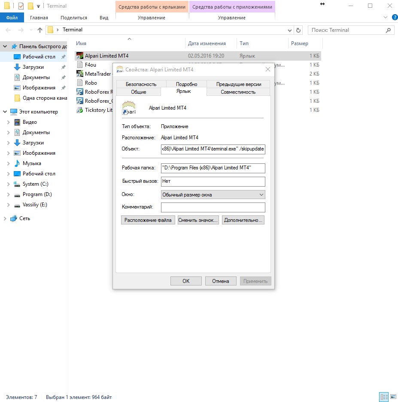Screen dimensions: 398x402
Task: Click the forward arrow navigation icon
Action: coord(21,30)
